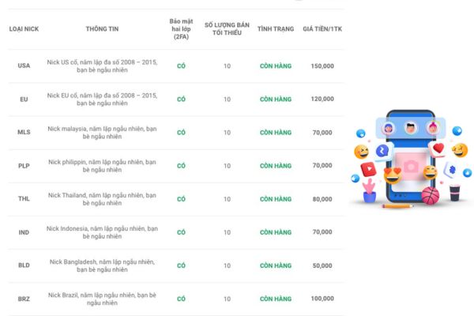The height and width of the screenshot is (316, 474).
Task: Click the heart-eyes emoji
Action: tap(393, 174)
